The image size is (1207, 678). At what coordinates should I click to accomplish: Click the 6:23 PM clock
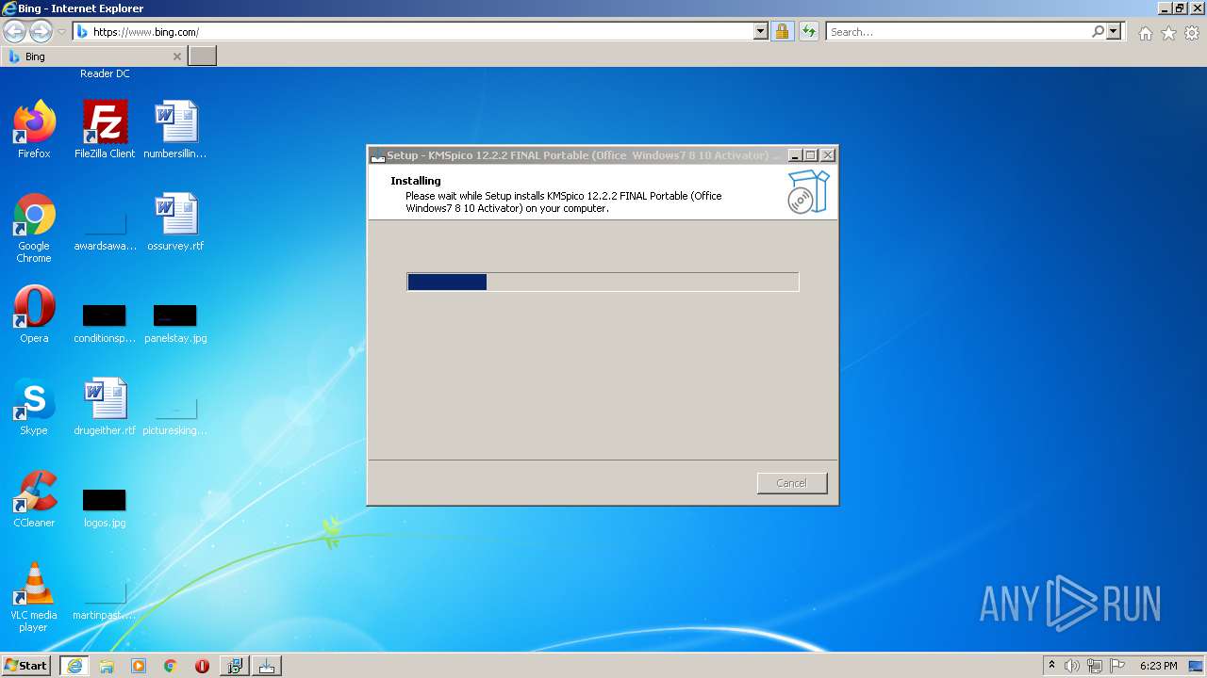click(x=1158, y=666)
